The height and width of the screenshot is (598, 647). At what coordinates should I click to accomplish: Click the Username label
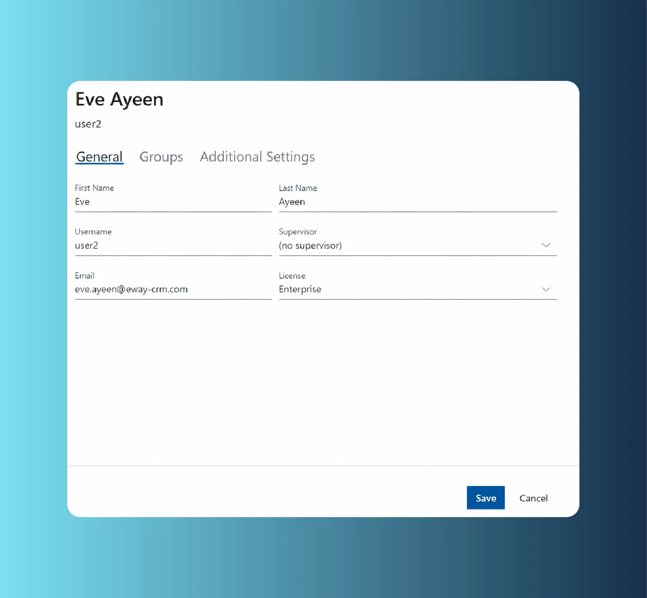pos(93,232)
